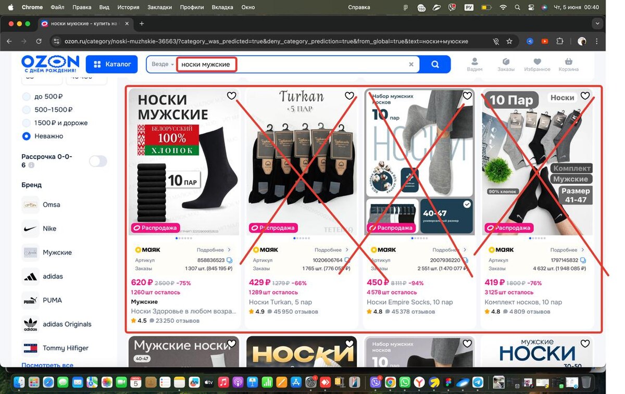This screenshot has width=625, height=394.
Task: Filter by Omsa brand
Action: [x=41, y=205]
